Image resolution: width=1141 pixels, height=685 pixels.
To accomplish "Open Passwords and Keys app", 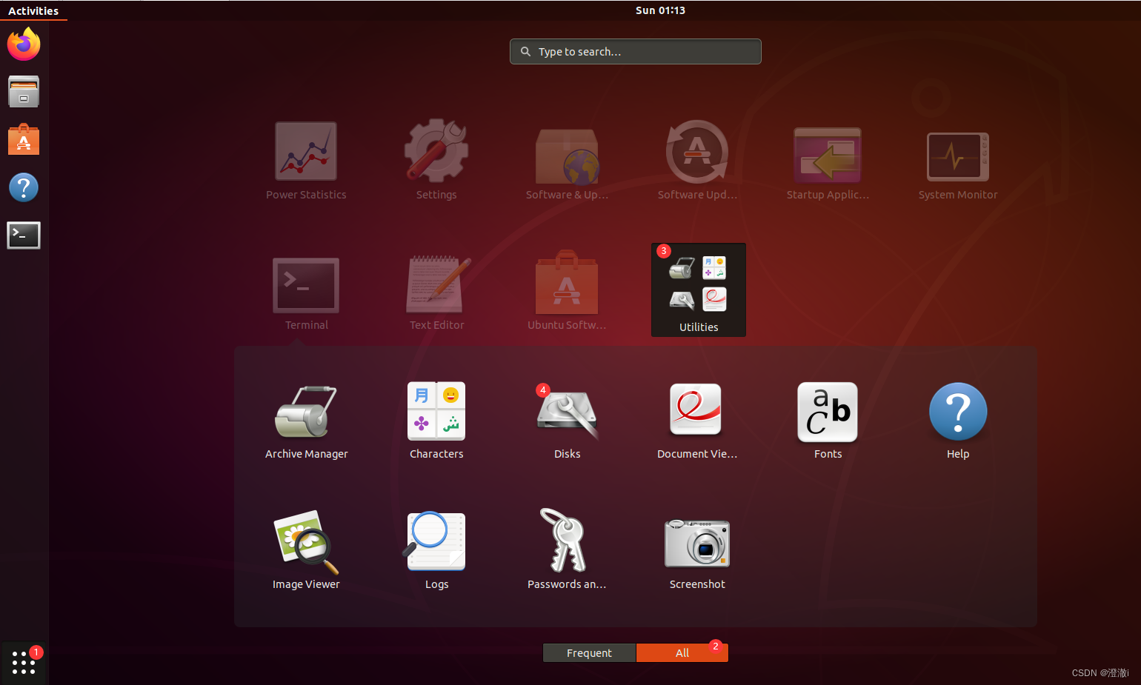I will point(567,552).
